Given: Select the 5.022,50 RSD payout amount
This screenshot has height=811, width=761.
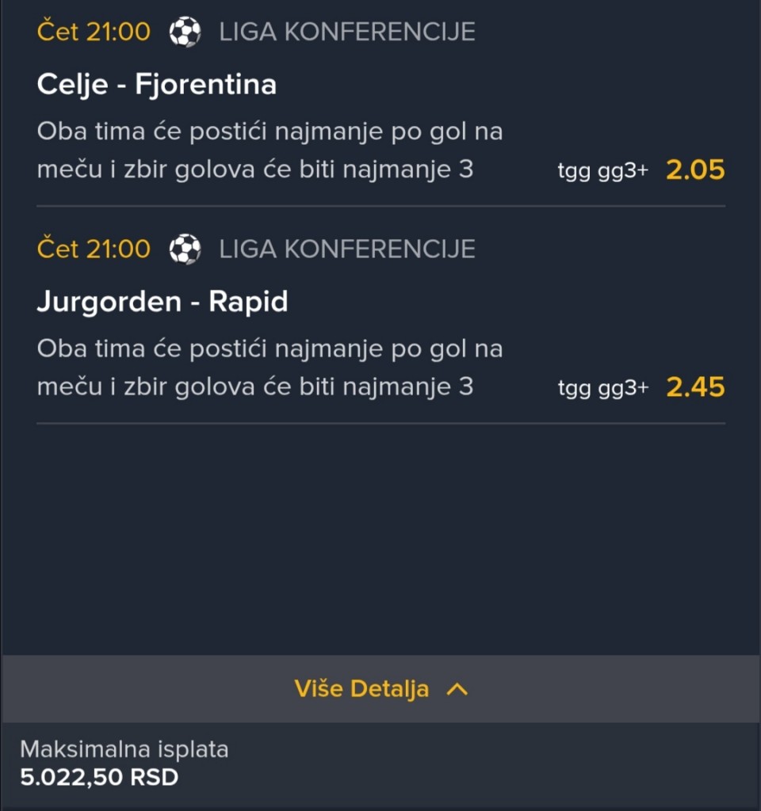Looking at the screenshot, I should click(x=99, y=778).
